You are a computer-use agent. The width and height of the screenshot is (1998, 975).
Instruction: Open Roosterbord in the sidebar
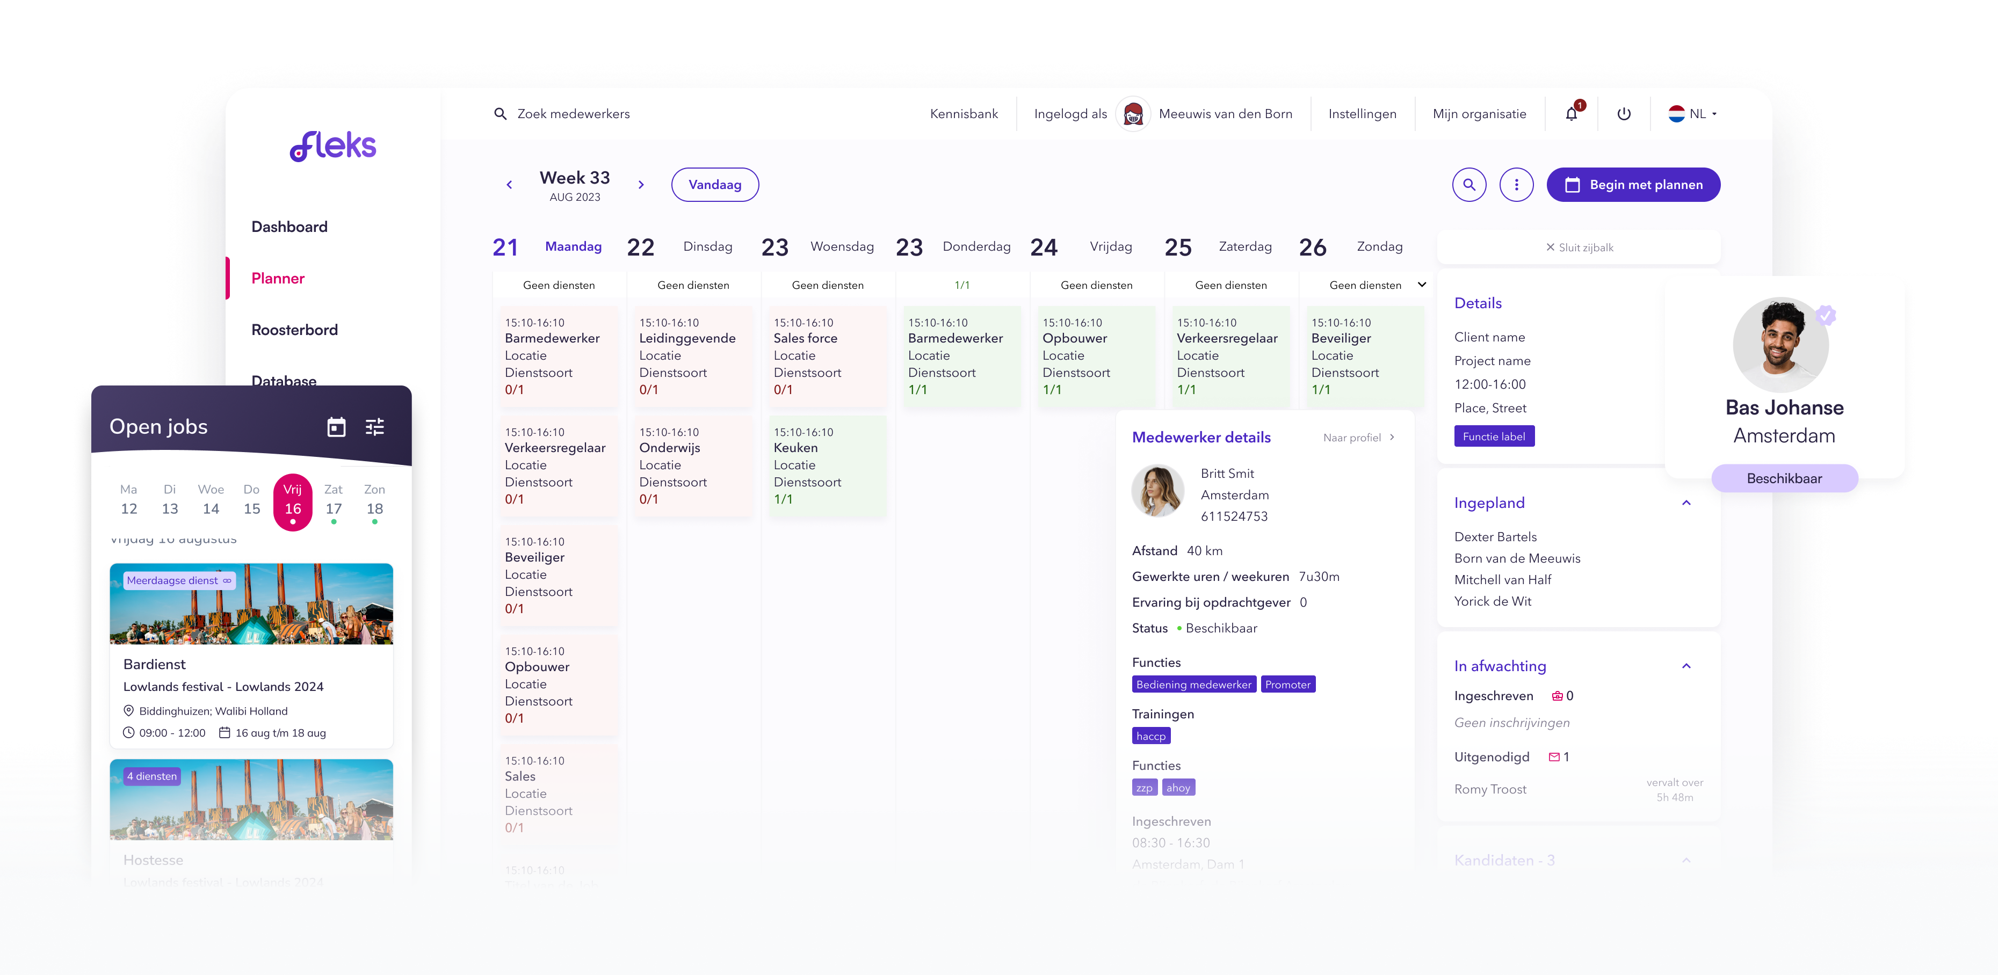(295, 330)
